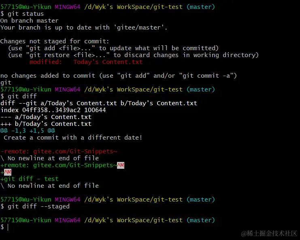Click 'index 04ff358..3439ac2 100644' line
The height and width of the screenshot is (240, 300).
pyautogui.click(x=53, y=110)
